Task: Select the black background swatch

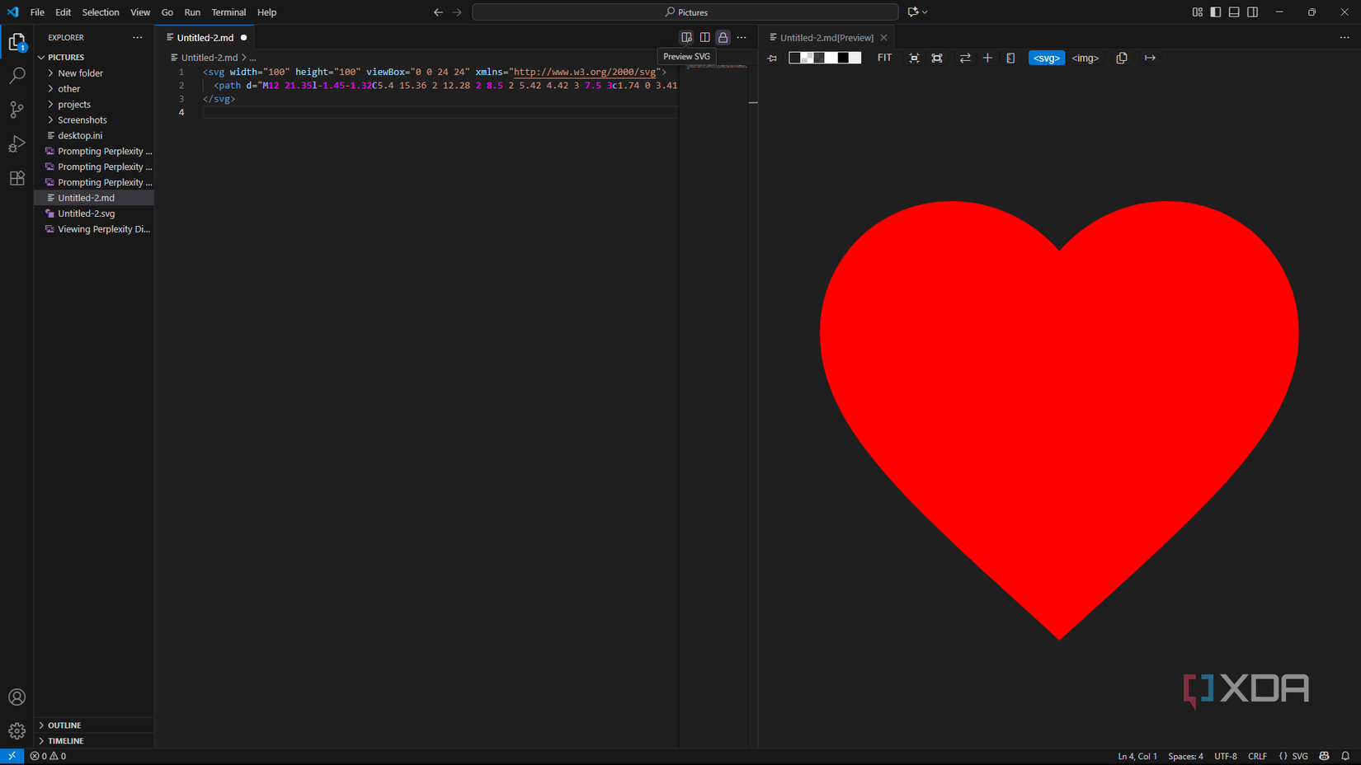Action: click(x=843, y=58)
